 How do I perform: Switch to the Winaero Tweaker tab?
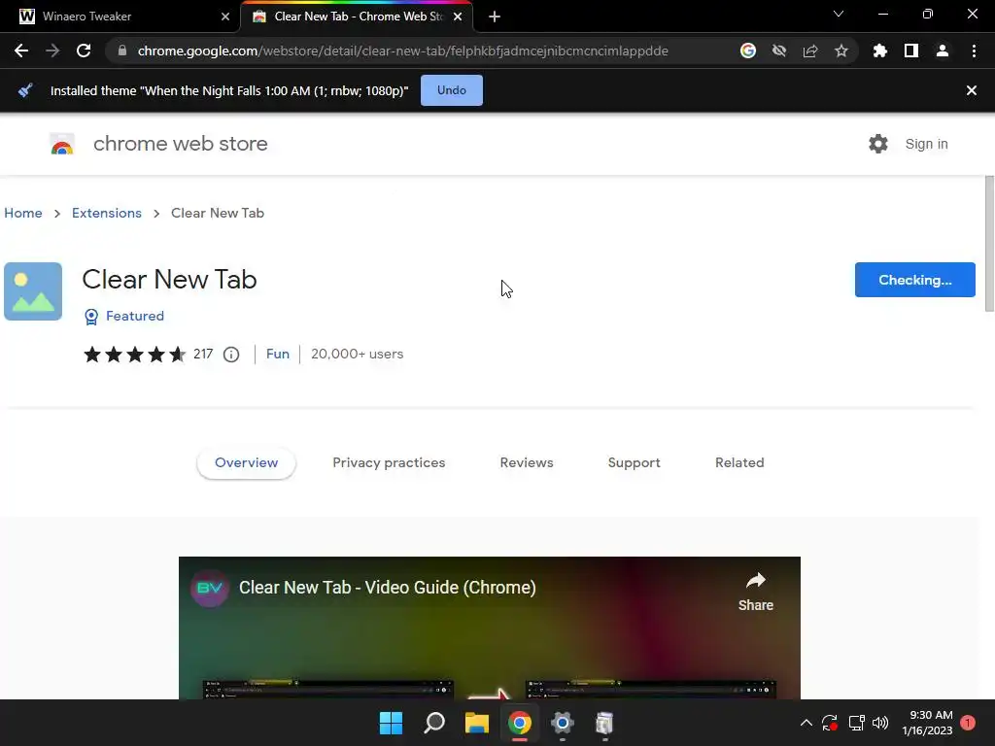(120, 17)
